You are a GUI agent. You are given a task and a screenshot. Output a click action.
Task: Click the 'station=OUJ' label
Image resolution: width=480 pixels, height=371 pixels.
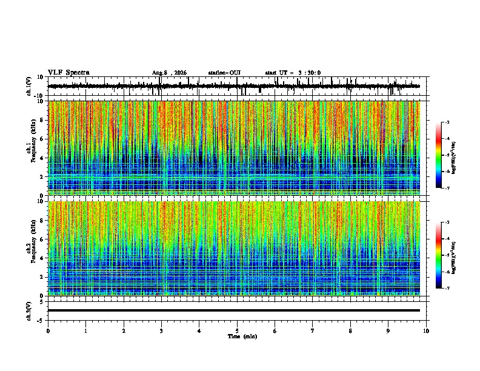pyautogui.click(x=224, y=73)
